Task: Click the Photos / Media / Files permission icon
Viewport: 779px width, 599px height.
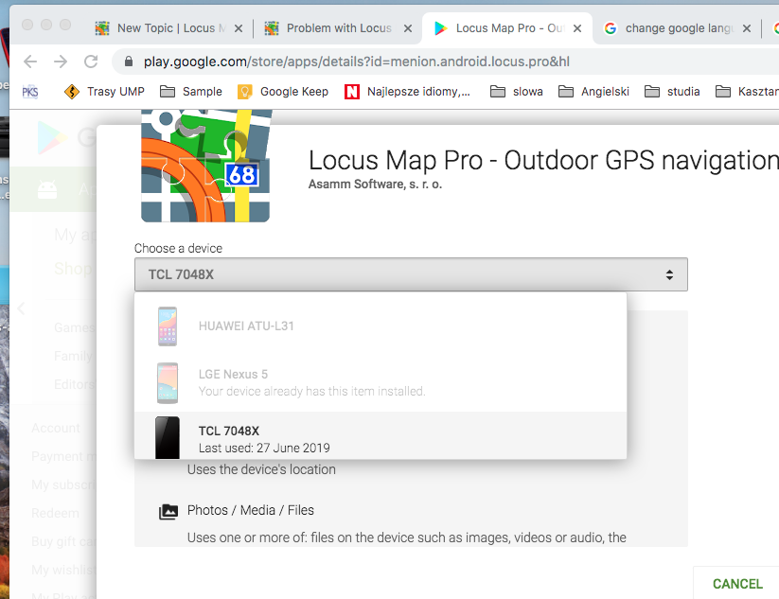Action: click(168, 512)
